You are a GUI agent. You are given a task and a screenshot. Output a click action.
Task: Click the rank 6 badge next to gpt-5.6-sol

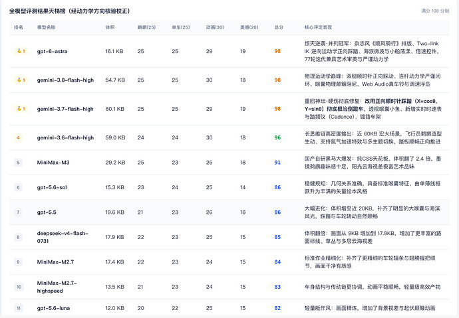pos(18,187)
